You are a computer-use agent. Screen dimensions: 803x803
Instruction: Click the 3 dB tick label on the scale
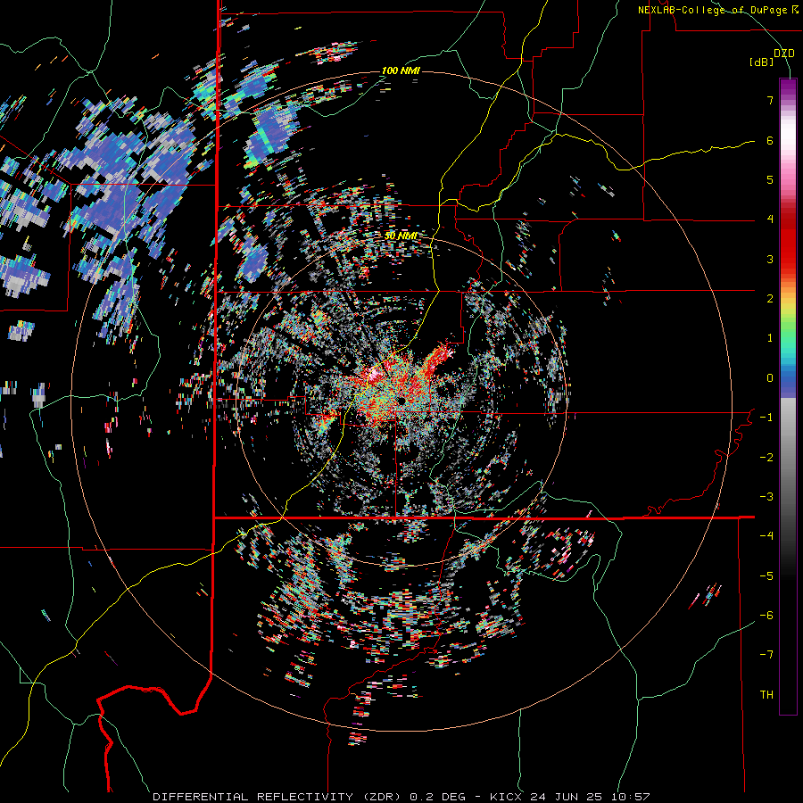point(770,259)
